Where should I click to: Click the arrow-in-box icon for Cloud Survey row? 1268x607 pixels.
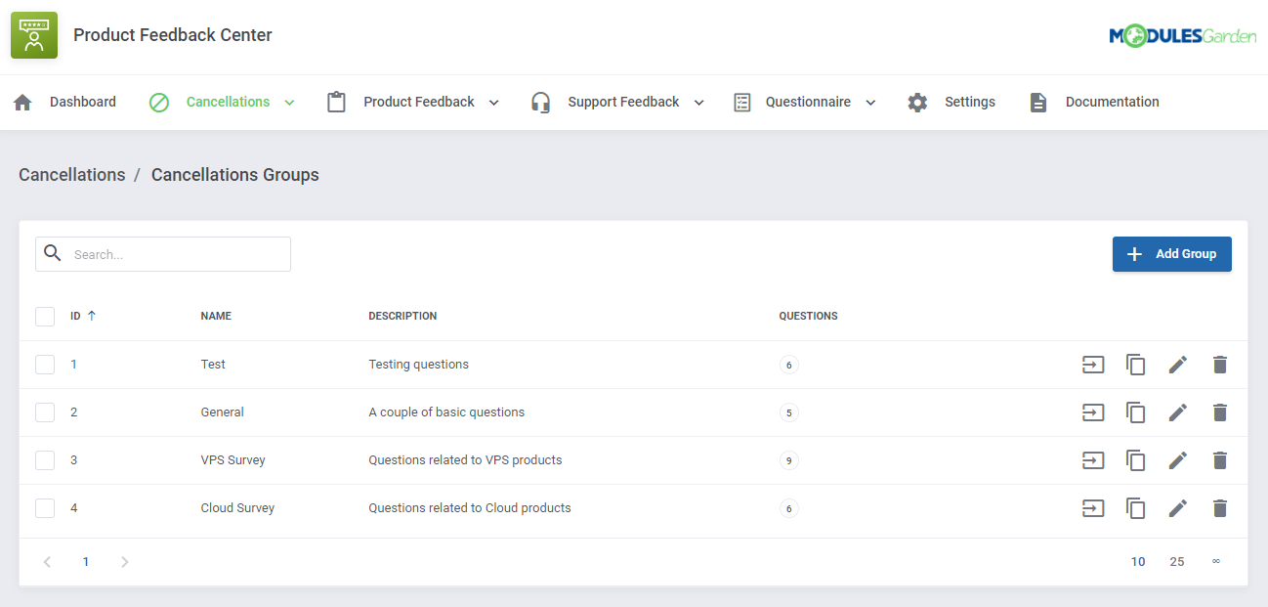1093,507
